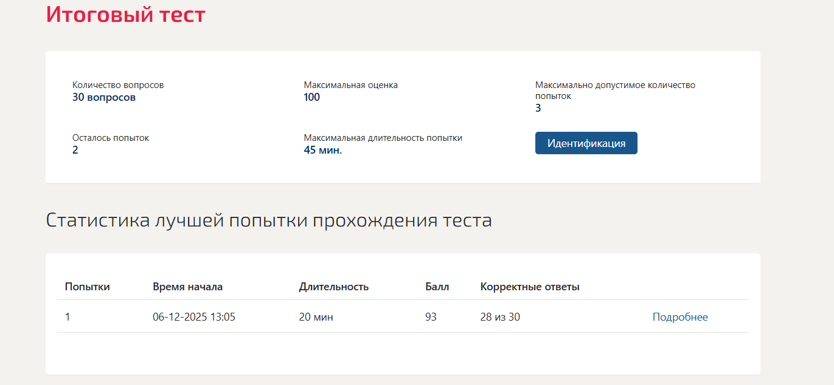Click the '45 мин.' duration value
This screenshot has width=834, height=385.
pyautogui.click(x=323, y=150)
